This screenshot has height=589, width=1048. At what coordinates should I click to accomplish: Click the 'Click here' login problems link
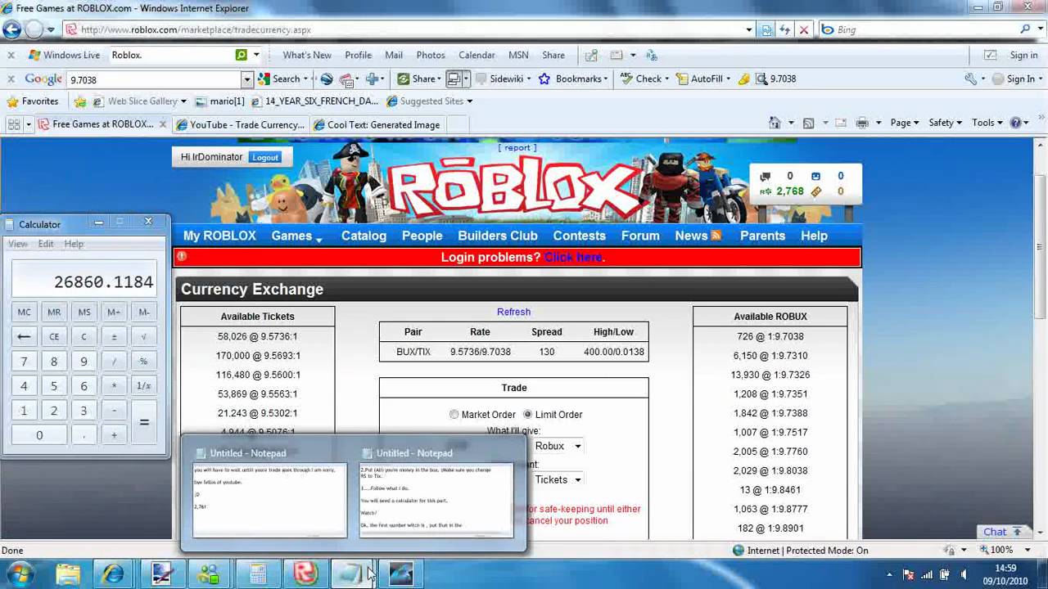click(573, 258)
